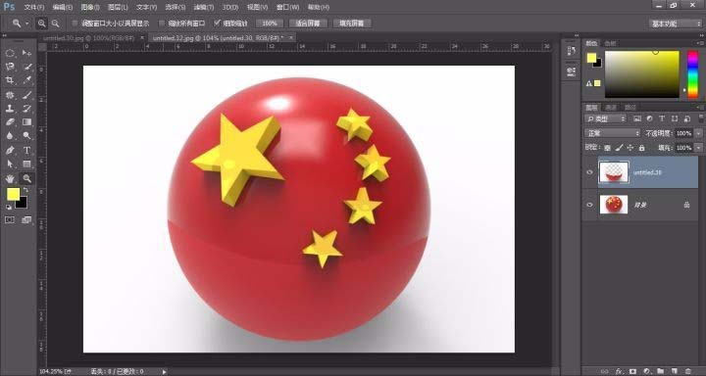Swap foreground and background colors
The width and height of the screenshot is (706, 376).
pos(25,191)
